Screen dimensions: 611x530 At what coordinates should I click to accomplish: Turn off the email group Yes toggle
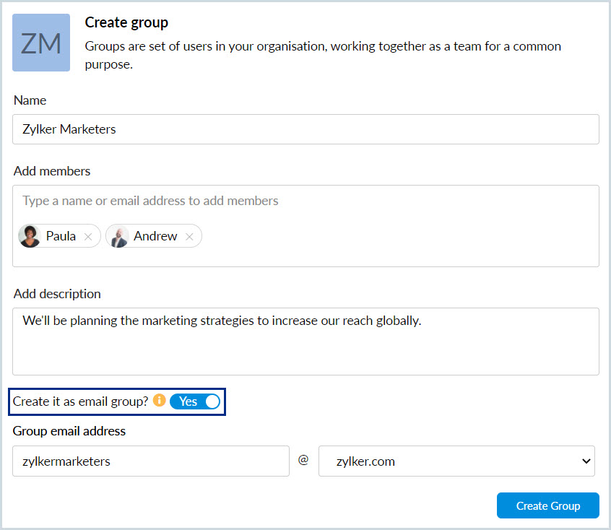[195, 401]
